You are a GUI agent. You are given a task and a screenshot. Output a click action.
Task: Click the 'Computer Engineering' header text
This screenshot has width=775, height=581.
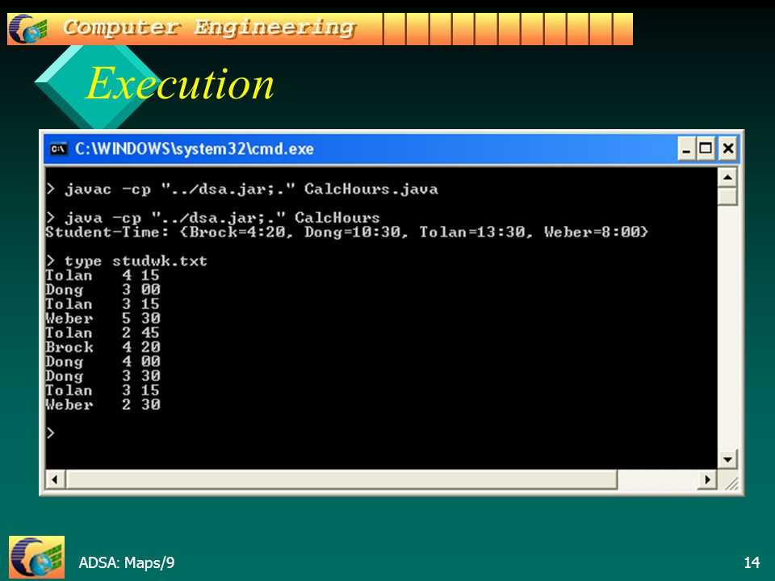(209, 27)
